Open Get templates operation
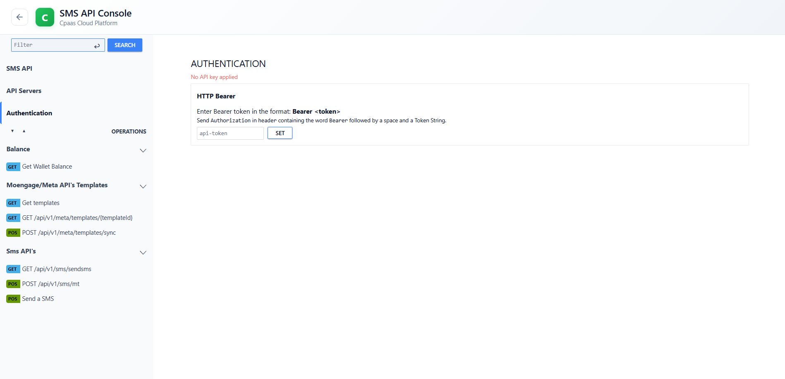The height and width of the screenshot is (379, 785). 41,203
